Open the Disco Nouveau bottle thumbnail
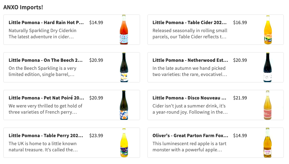This screenshot has height=164, width=289. point(268,105)
